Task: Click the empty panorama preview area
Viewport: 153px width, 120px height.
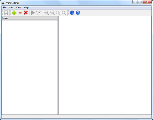Action: (105, 65)
